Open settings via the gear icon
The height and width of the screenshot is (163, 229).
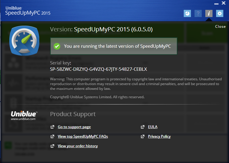click(220, 13)
